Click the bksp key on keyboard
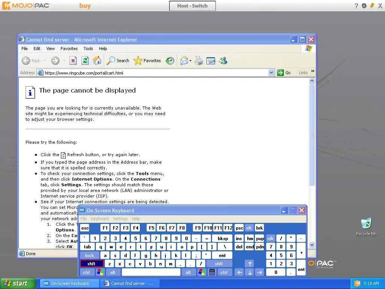The width and height of the screenshot is (385, 289). 223,238
